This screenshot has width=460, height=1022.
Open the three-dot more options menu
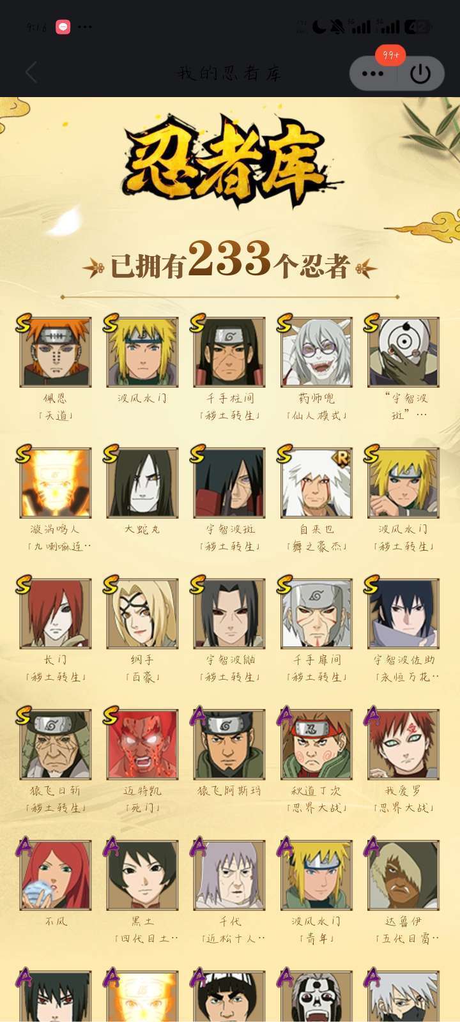[x=373, y=74]
